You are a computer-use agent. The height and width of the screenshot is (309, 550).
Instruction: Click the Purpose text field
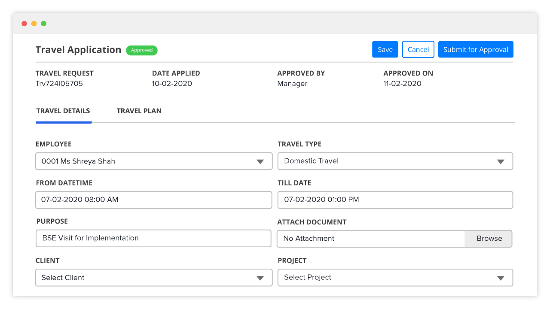pos(153,238)
